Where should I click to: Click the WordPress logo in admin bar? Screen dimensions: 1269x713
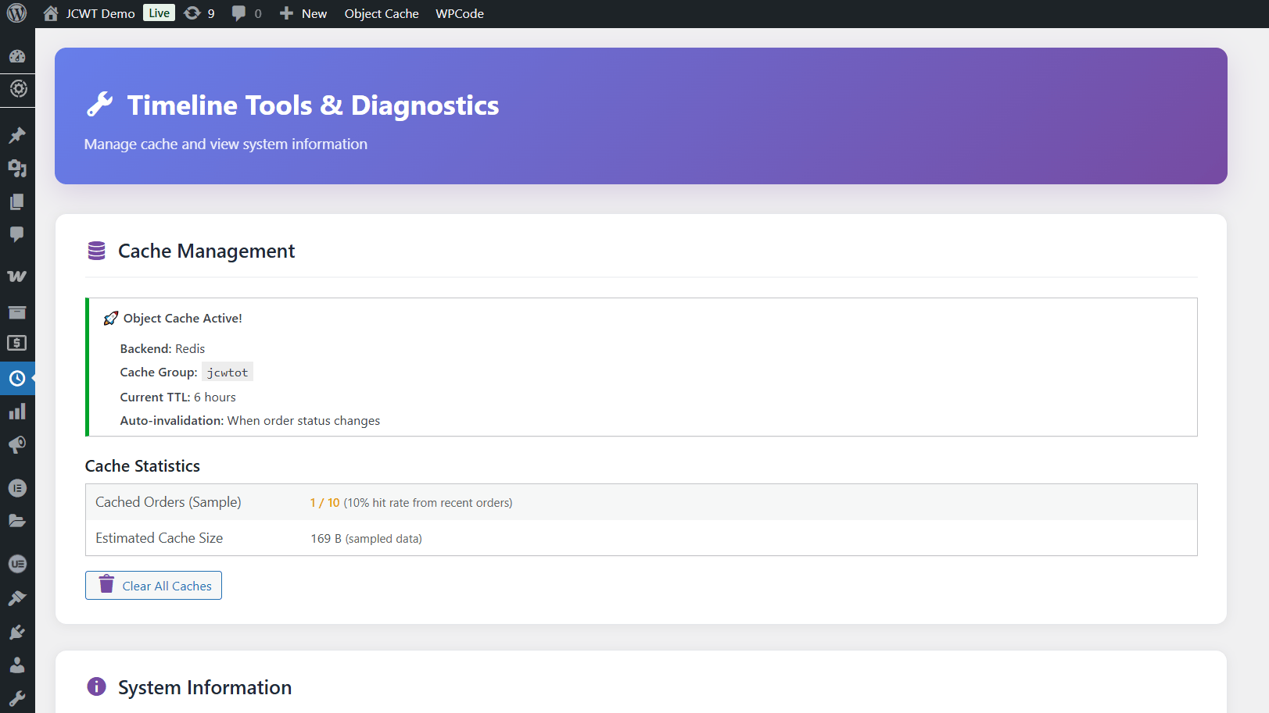pyautogui.click(x=16, y=12)
